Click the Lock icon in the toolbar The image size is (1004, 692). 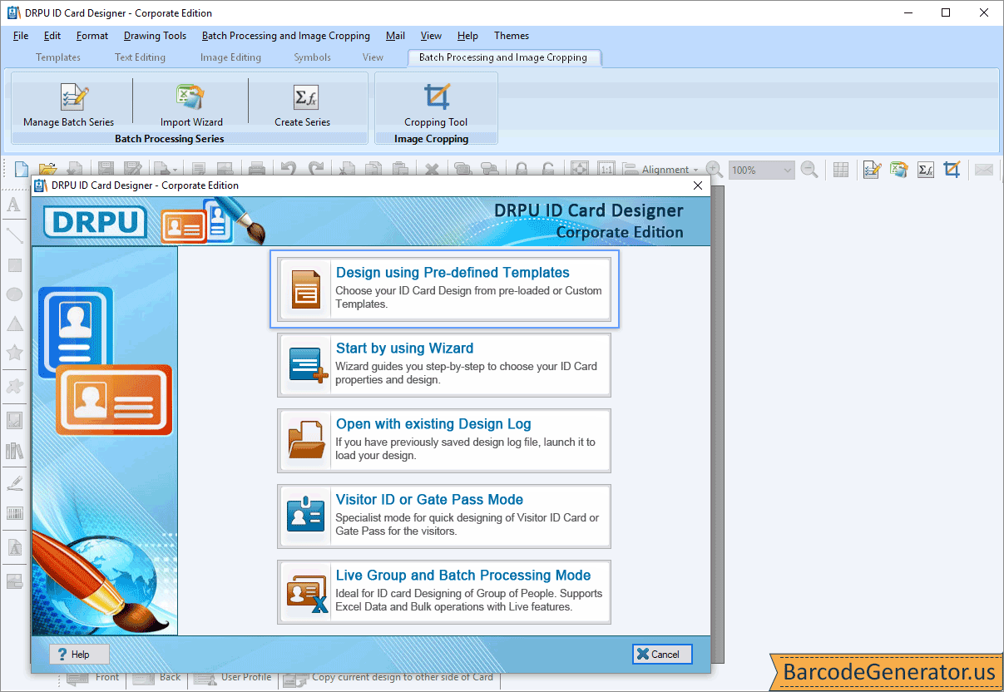(522, 170)
